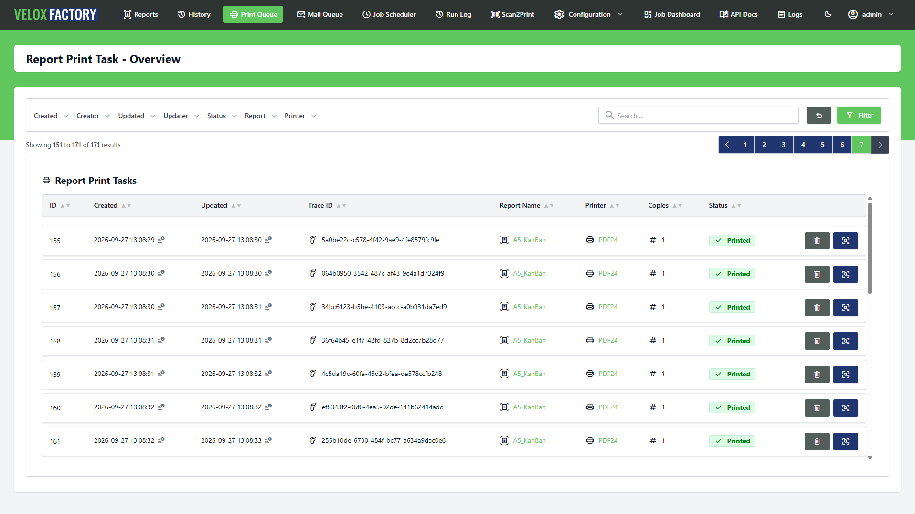Delete print task 159
915x514 pixels.
(x=817, y=375)
